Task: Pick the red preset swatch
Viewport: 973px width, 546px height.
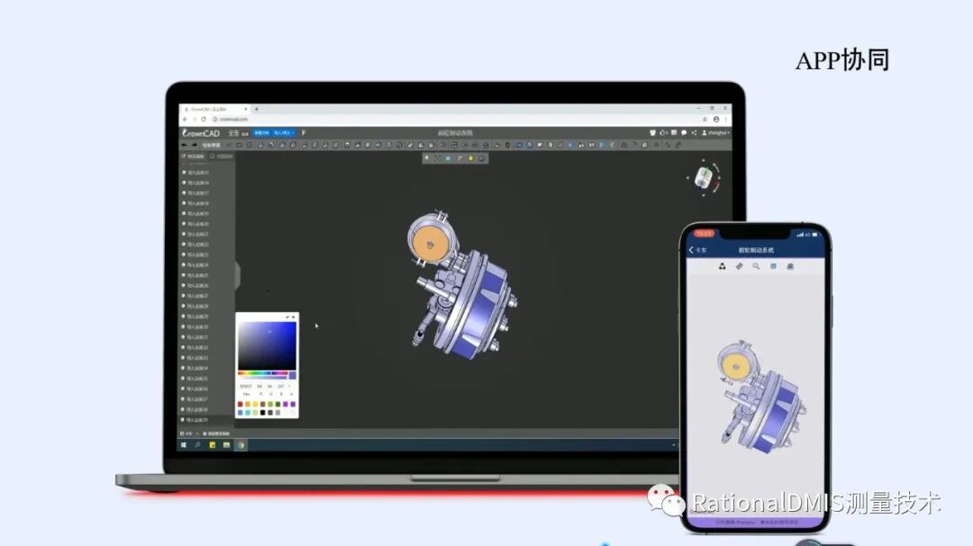Action: [241, 404]
